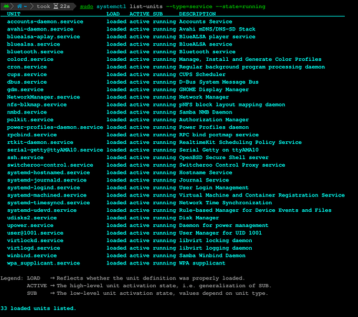358x317 pixels.
Task: Click 'User Manager for UID 1001' description
Action: (x=220, y=233)
